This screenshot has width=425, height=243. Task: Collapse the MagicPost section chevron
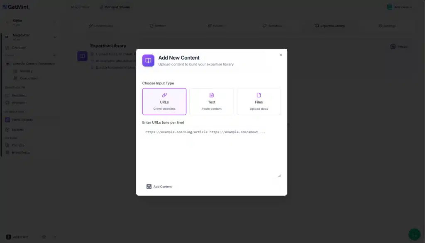click(55, 36)
